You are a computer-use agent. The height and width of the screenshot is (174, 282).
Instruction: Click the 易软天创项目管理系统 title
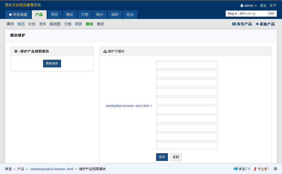pyautogui.click(x=23, y=5)
